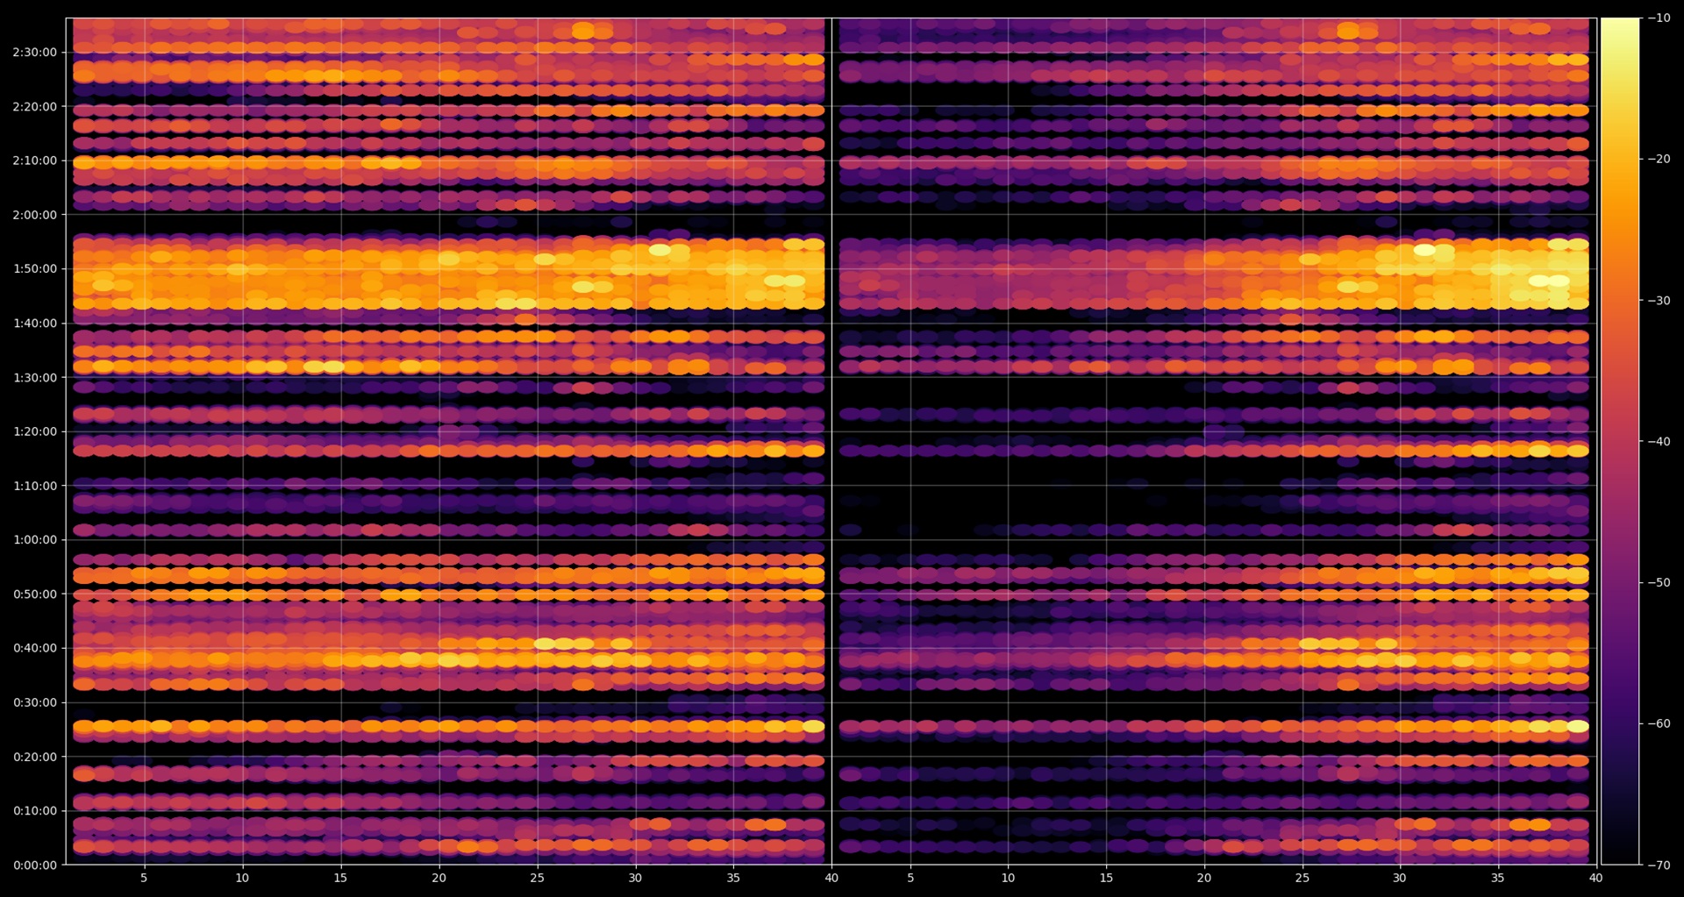Select the −40 colorbar scale label
This screenshot has width=1684, height=897.
tap(1659, 441)
